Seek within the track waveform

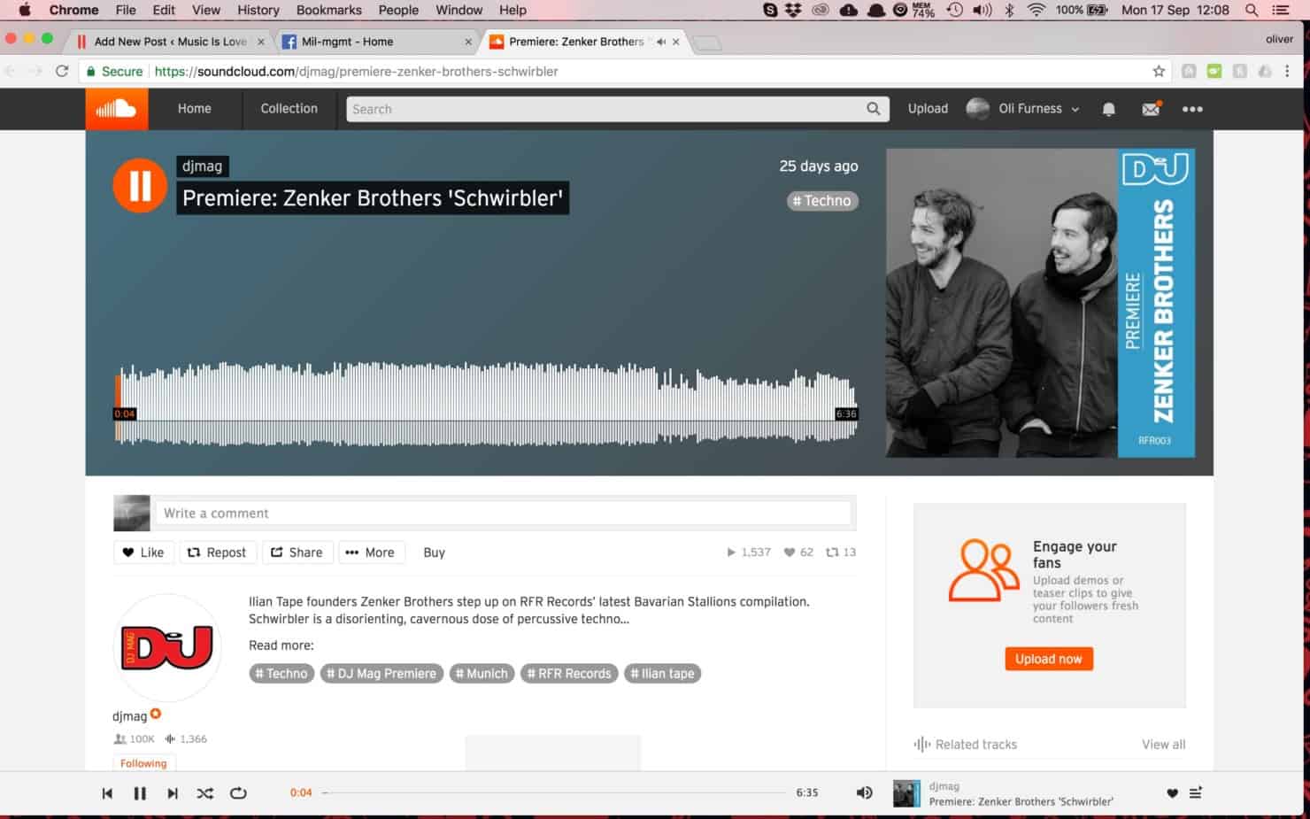485,403
